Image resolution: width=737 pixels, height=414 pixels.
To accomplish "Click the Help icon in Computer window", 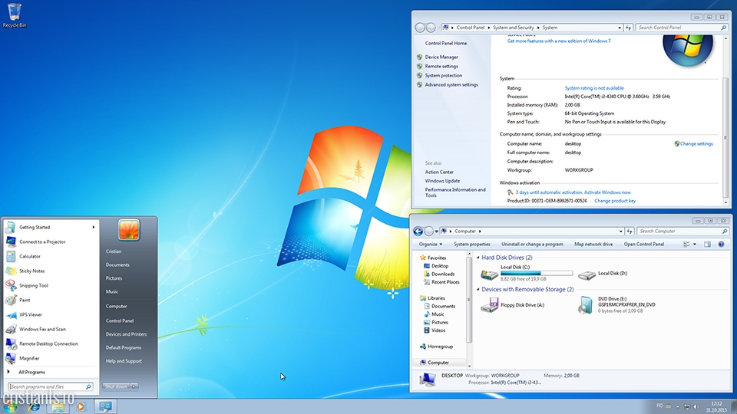I will (x=721, y=244).
